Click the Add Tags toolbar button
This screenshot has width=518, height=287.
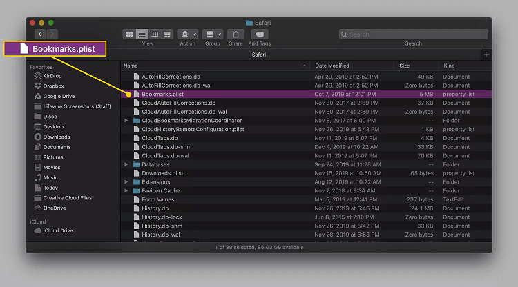[x=259, y=34]
